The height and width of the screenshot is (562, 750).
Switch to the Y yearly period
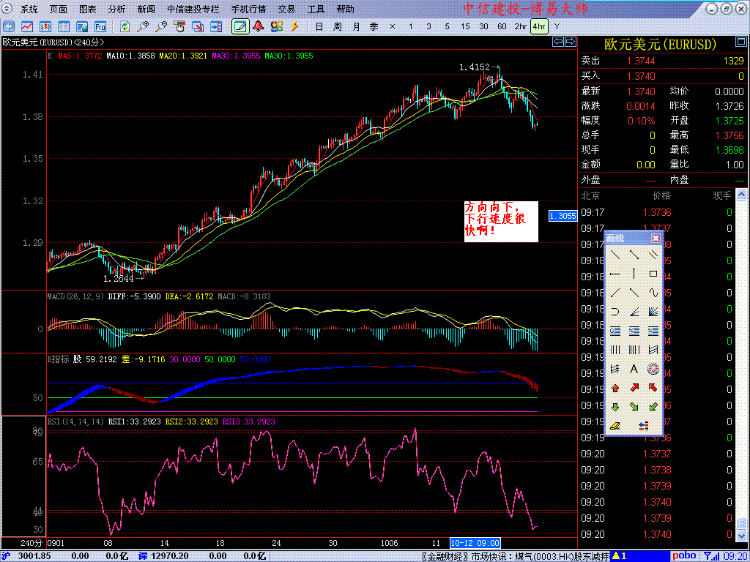557,26
